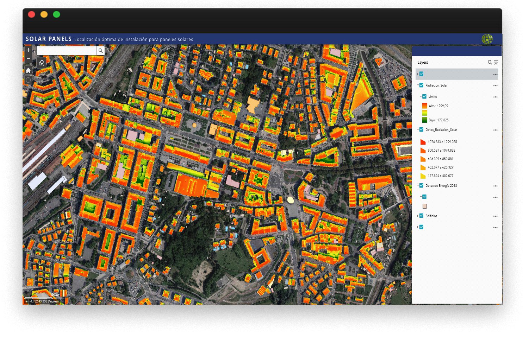Select the Datos de Energía 2018 layer name
This screenshot has height=337, width=523.
coord(441,186)
